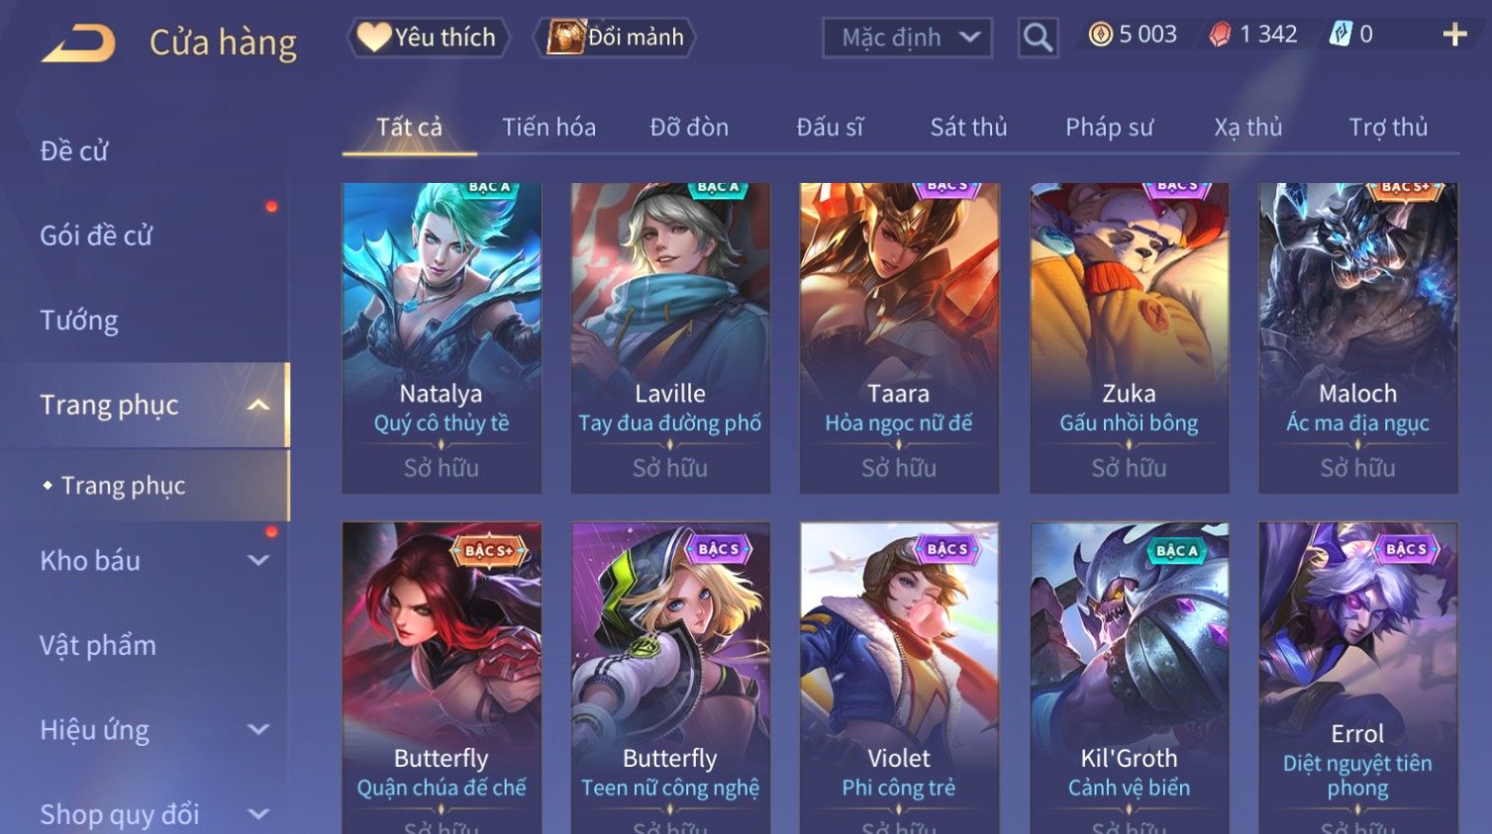Click the gold coin currency icon
The height and width of the screenshot is (834, 1492).
coord(1100,35)
